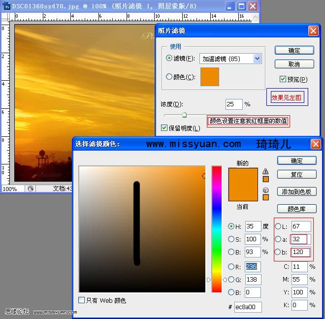Screen dimensions: 325x319
Task: Click the M field showing 55
Action: (x=300, y=280)
